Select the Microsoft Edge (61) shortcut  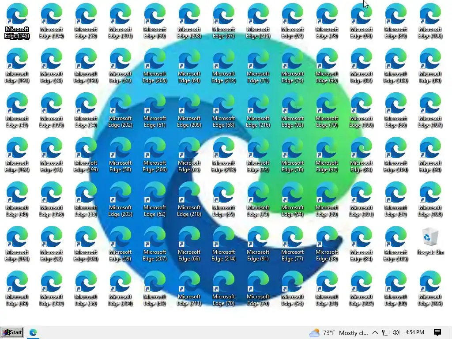point(155,110)
